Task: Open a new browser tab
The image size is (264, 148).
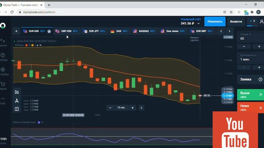Action: click(x=49, y=5)
